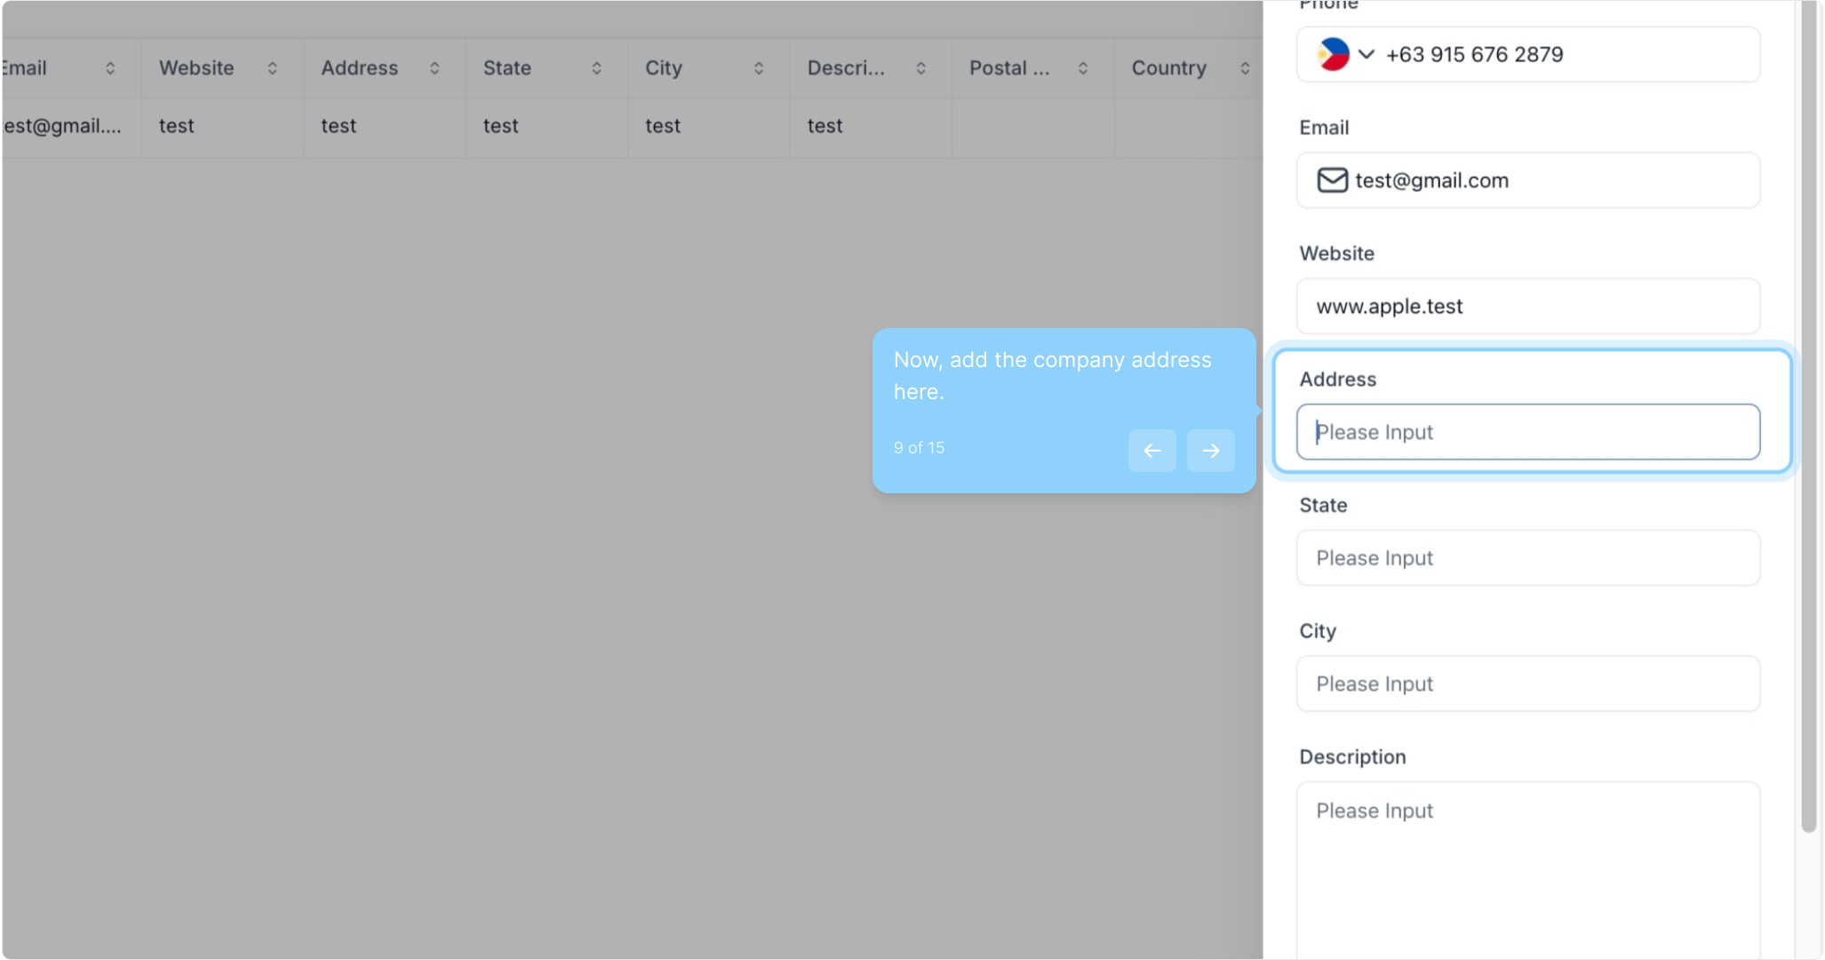The width and height of the screenshot is (1825, 960).
Task: Sort by the City column arrows
Action: tap(759, 68)
